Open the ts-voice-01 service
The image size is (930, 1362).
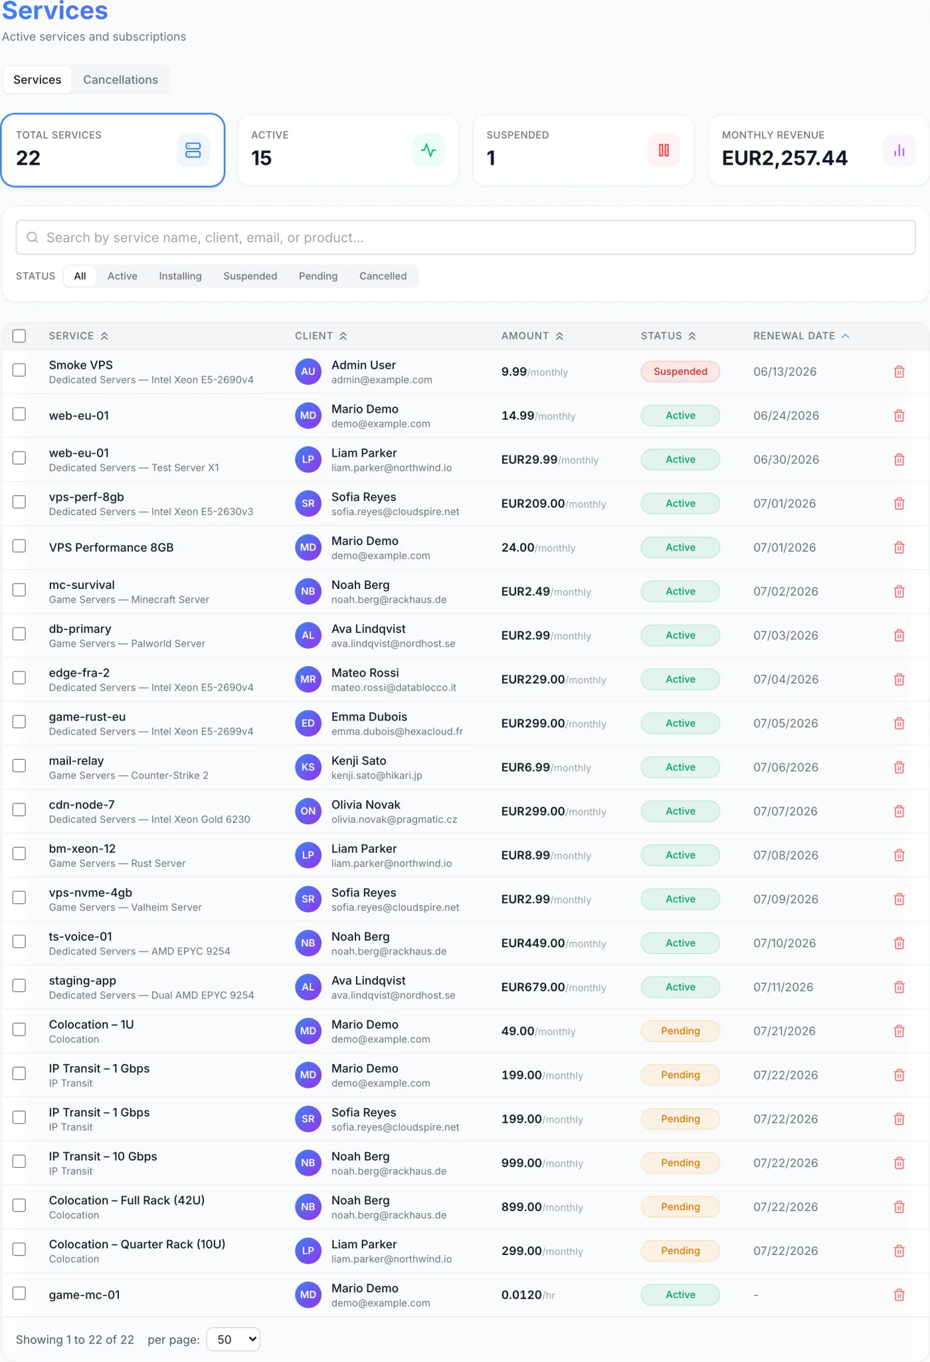(80, 937)
